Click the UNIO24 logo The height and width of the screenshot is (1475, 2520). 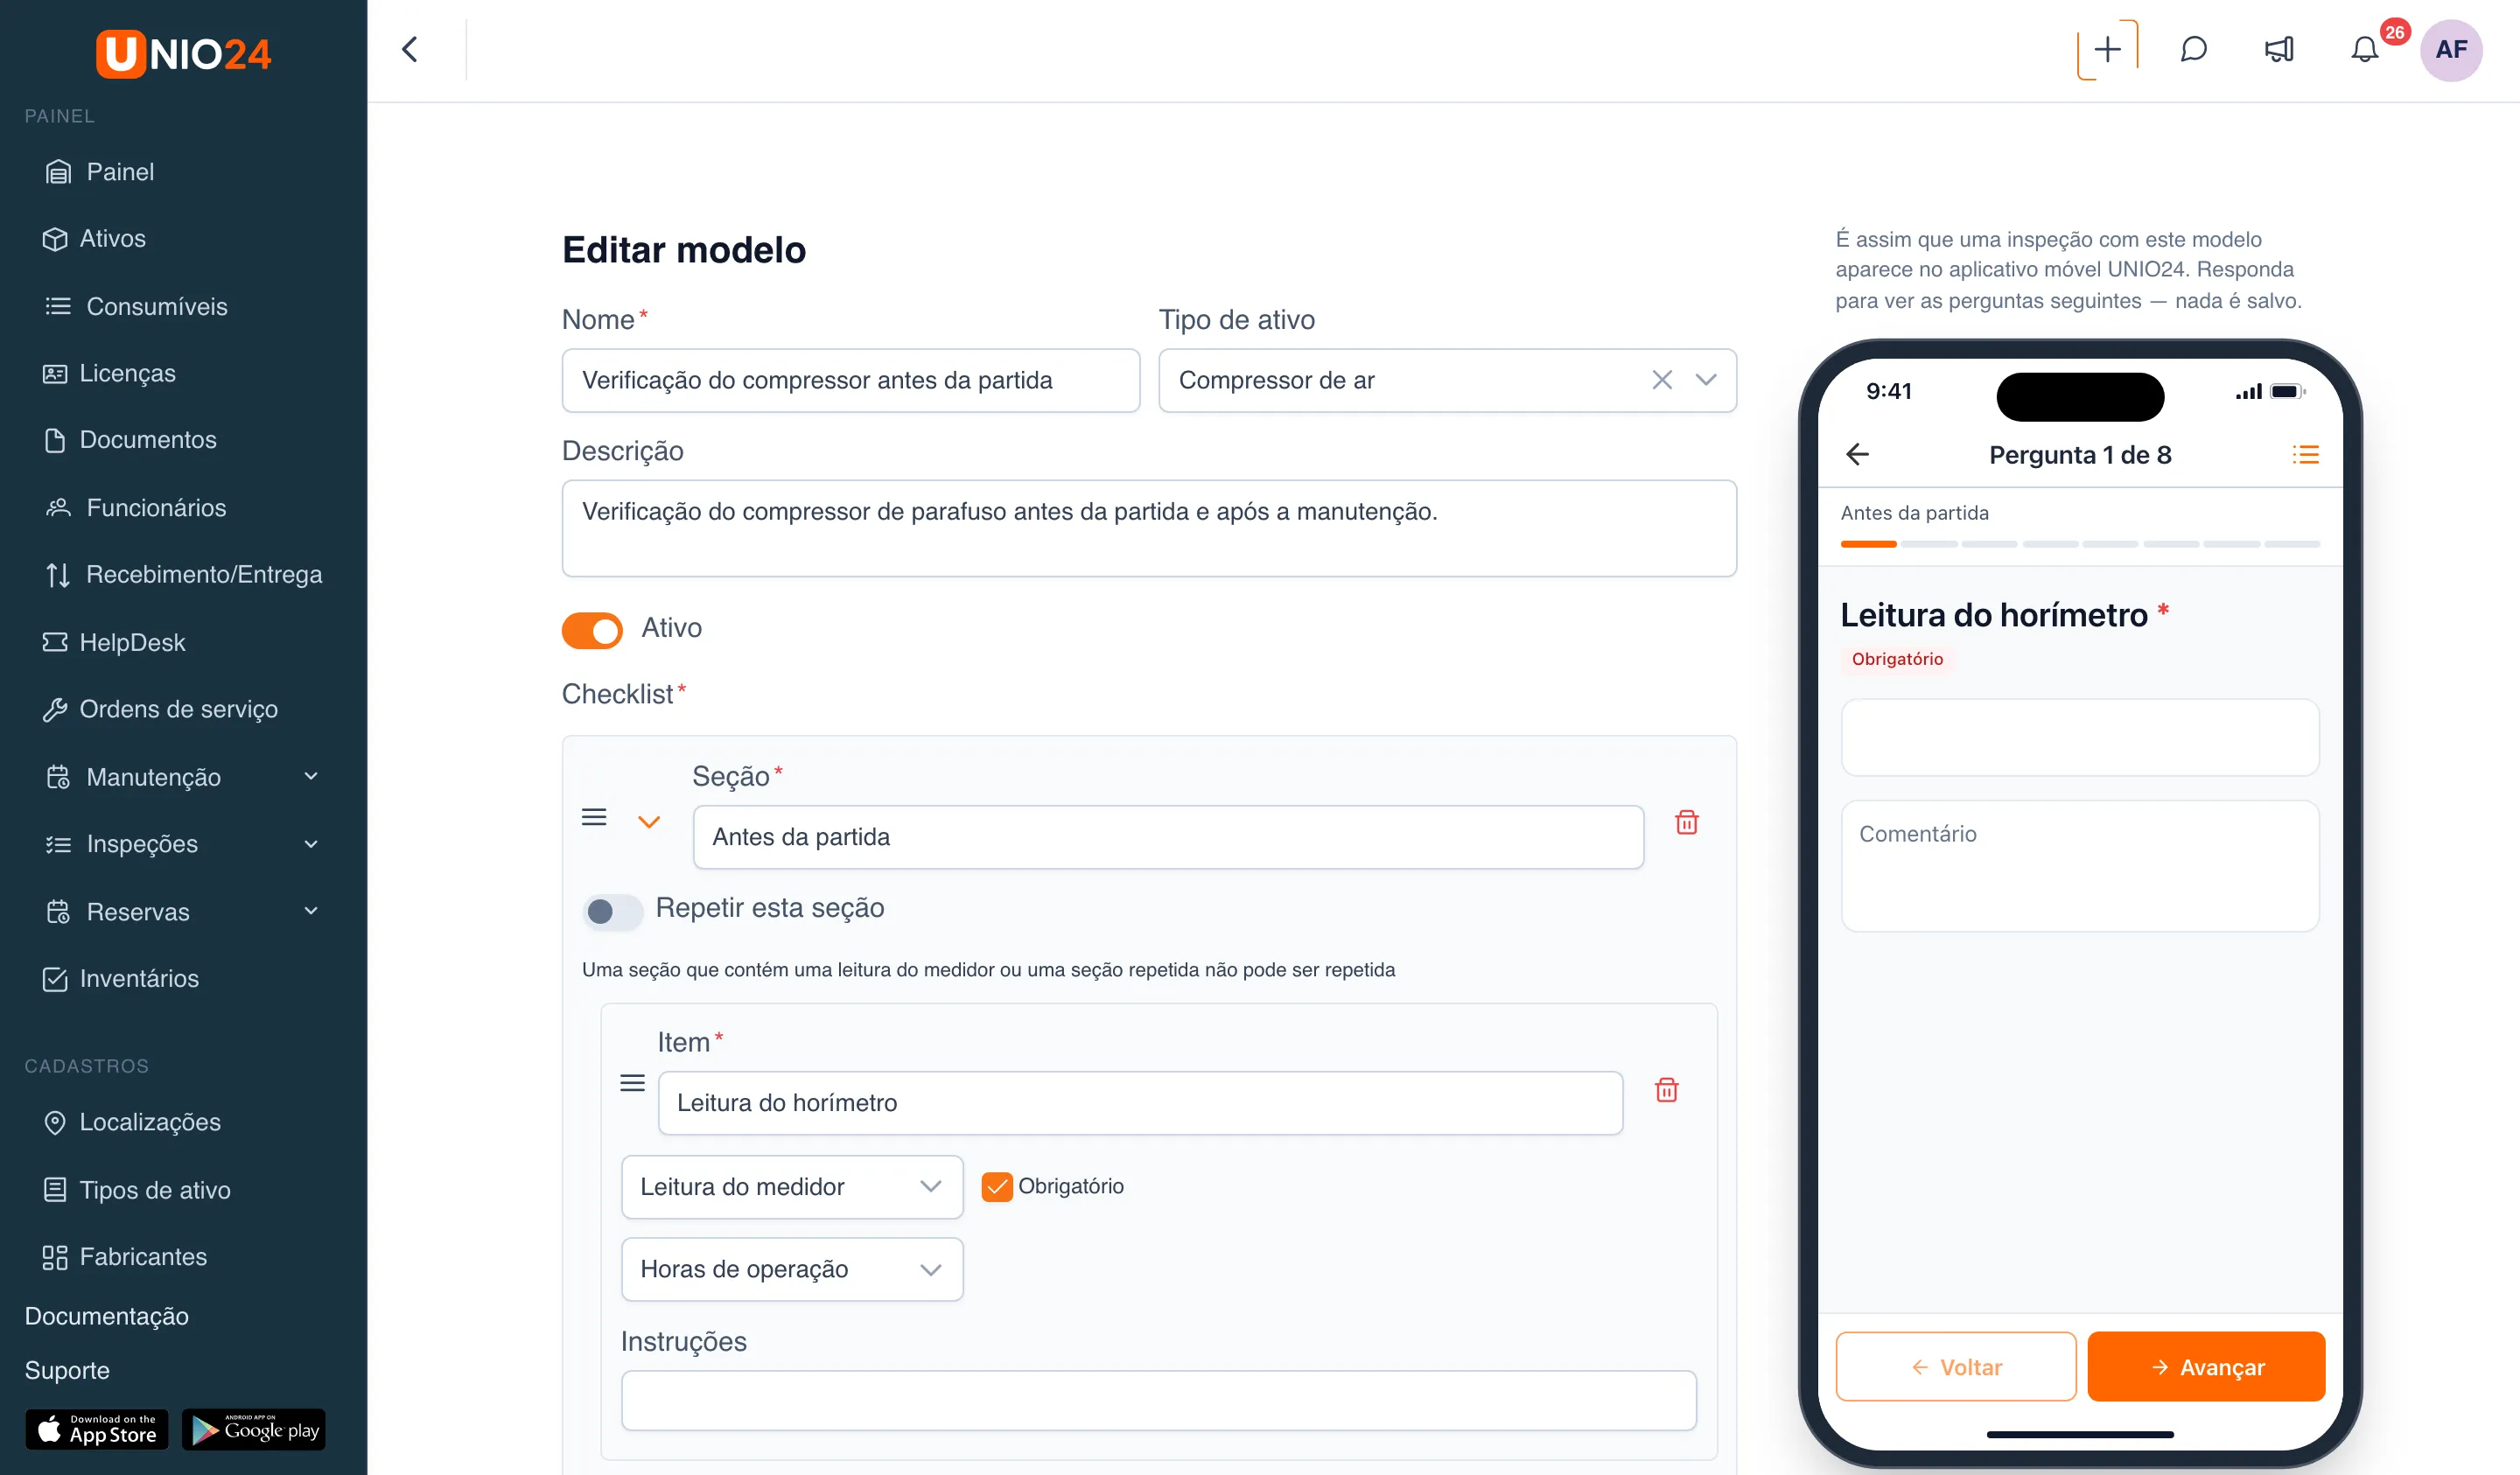click(183, 53)
